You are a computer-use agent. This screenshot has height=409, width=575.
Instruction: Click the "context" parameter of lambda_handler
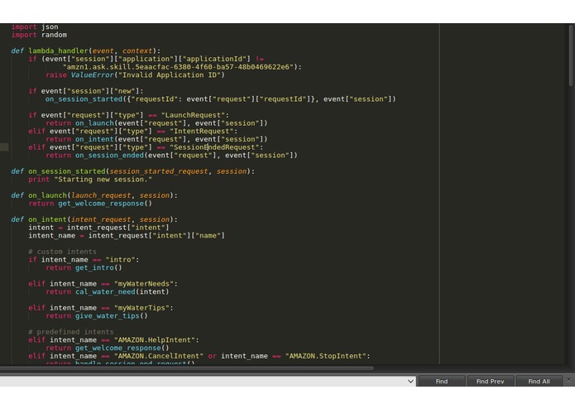137,51
